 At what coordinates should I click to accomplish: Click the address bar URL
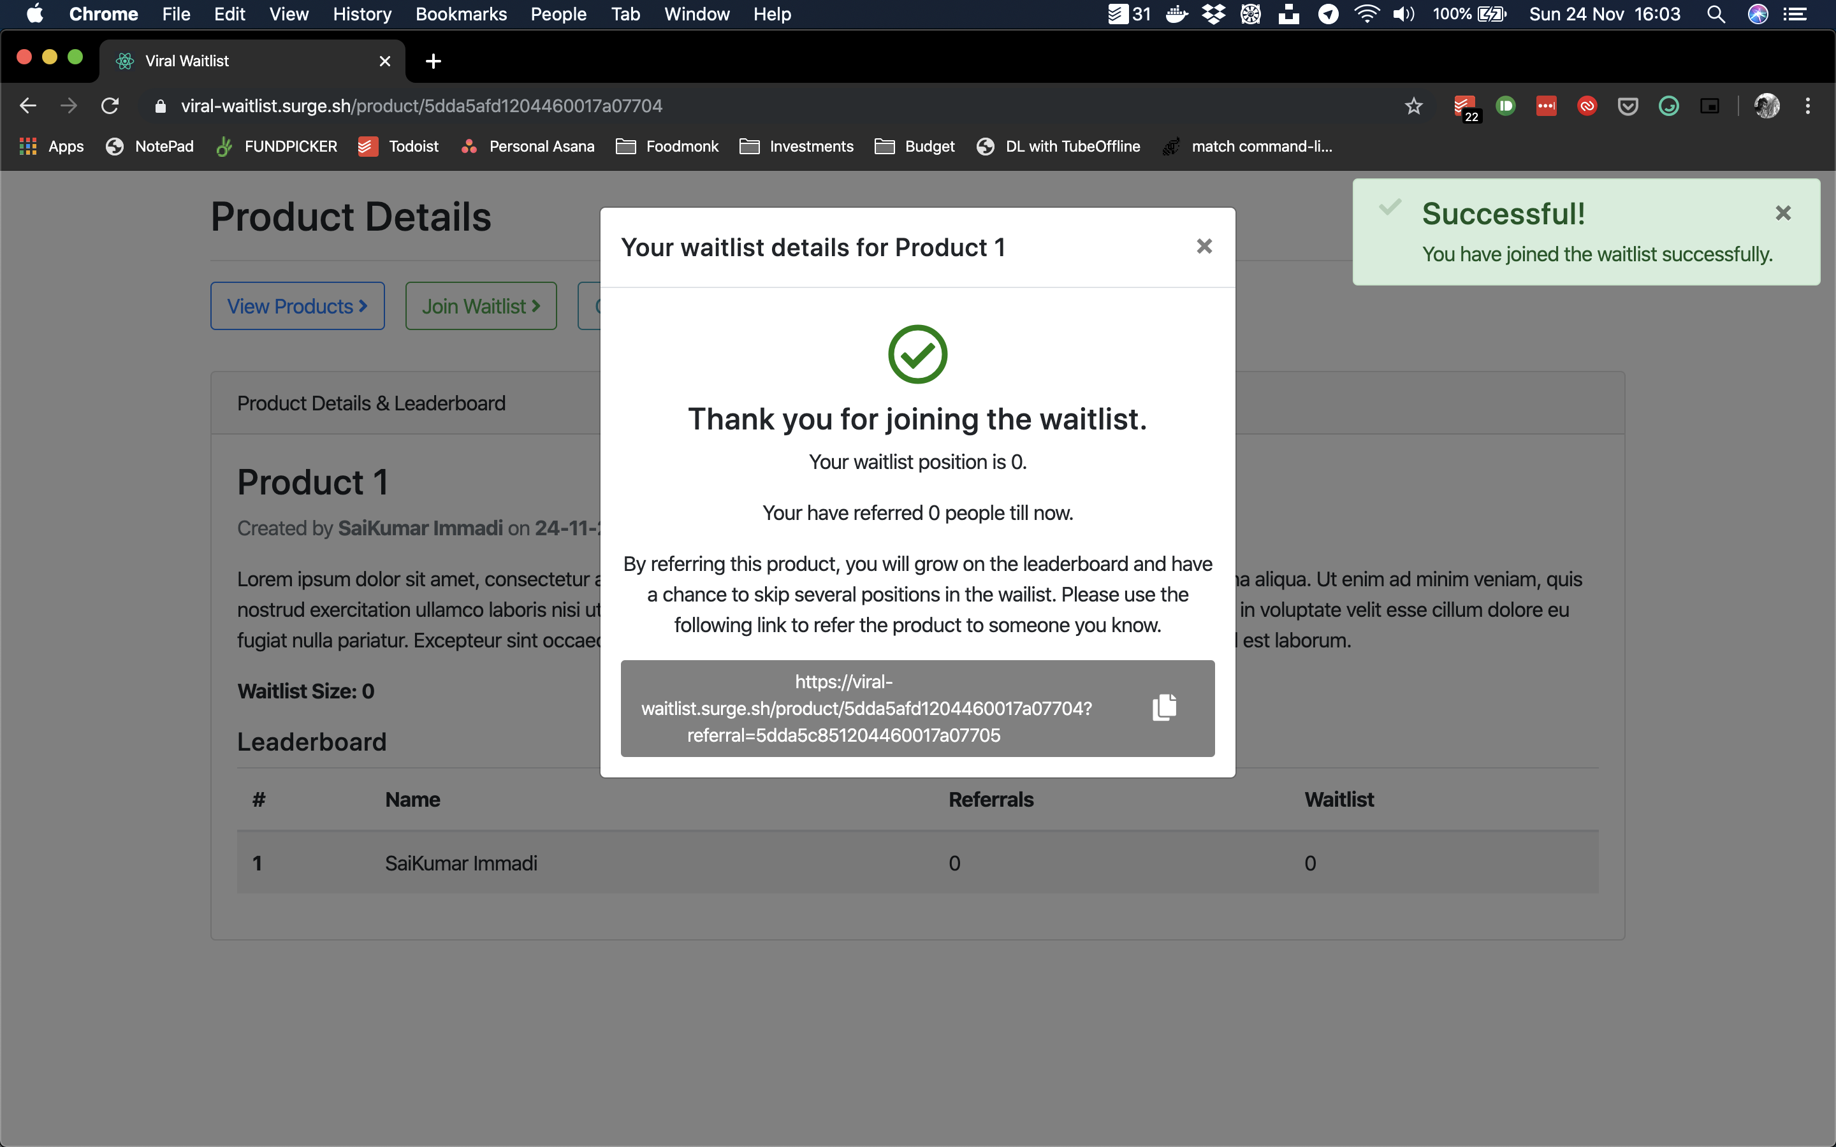(421, 106)
